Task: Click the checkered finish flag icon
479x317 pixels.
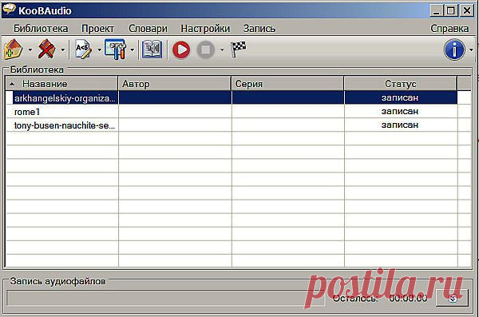Action: [x=238, y=49]
